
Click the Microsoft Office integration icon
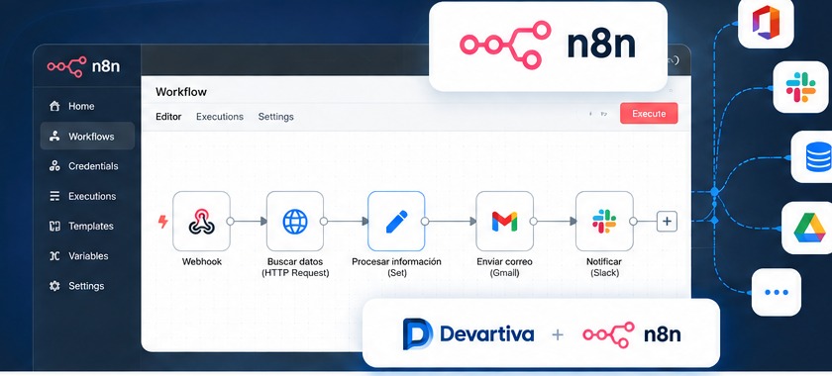(x=766, y=23)
